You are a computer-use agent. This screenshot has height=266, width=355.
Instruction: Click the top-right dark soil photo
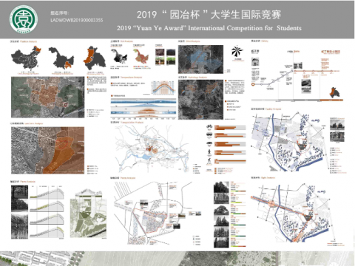(x=171, y=52)
